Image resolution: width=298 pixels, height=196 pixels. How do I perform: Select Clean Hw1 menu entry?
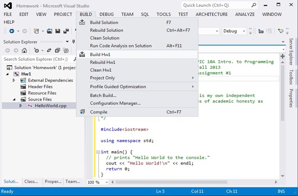pos(137,70)
